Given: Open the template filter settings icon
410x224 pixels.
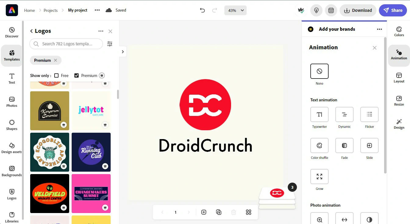Looking at the screenshot, I should pyautogui.click(x=110, y=44).
